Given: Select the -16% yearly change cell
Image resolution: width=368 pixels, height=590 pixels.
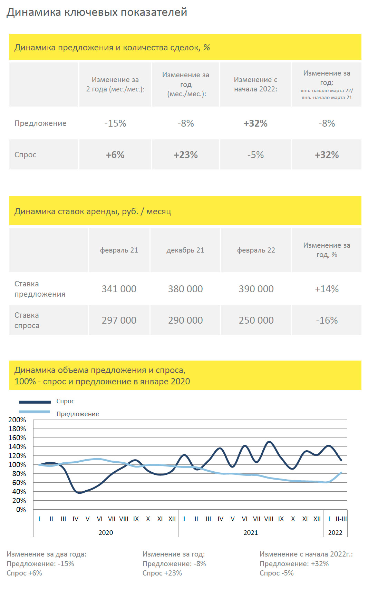Looking at the screenshot, I should click(327, 320).
